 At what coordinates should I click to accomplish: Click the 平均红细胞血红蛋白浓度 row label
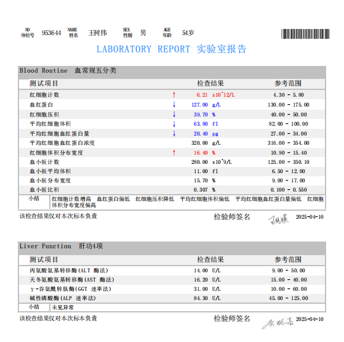[62, 143]
